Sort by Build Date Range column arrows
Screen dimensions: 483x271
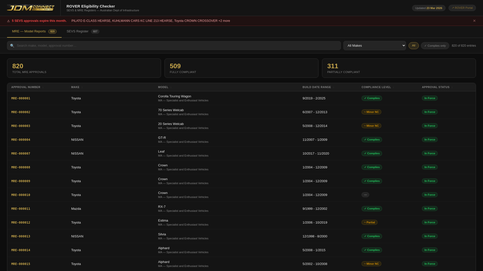(x=334, y=87)
